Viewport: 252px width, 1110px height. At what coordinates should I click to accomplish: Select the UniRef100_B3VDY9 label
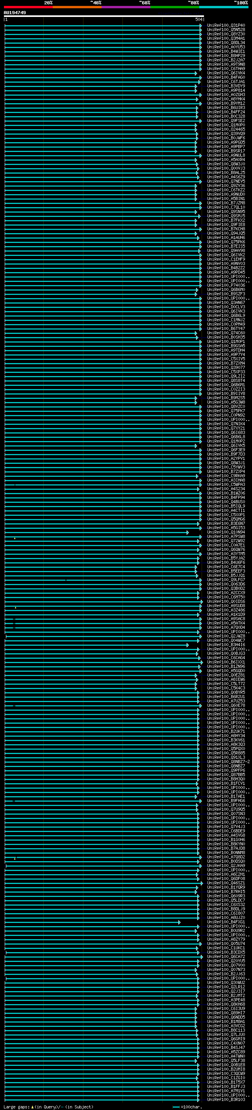pos(226,86)
